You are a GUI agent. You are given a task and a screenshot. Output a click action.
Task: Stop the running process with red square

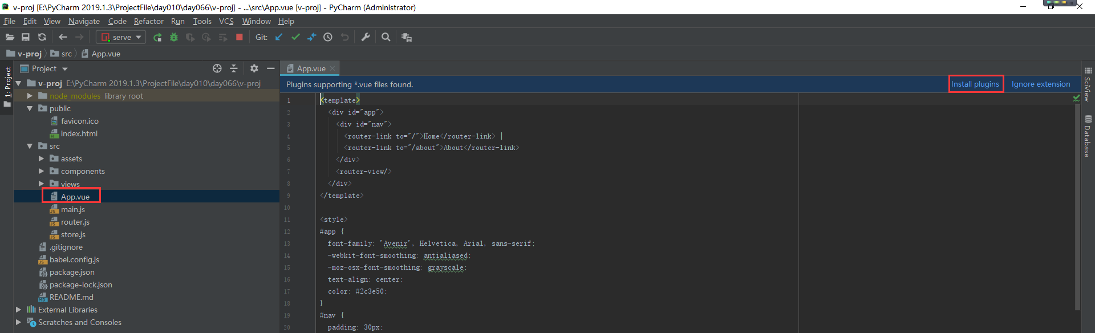240,37
